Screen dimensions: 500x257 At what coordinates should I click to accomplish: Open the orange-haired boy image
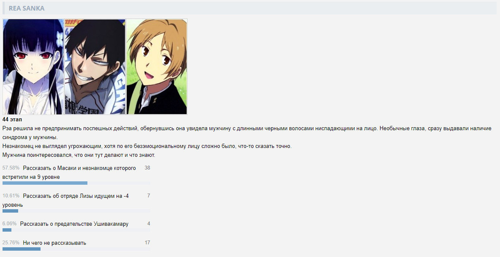click(157, 67)
